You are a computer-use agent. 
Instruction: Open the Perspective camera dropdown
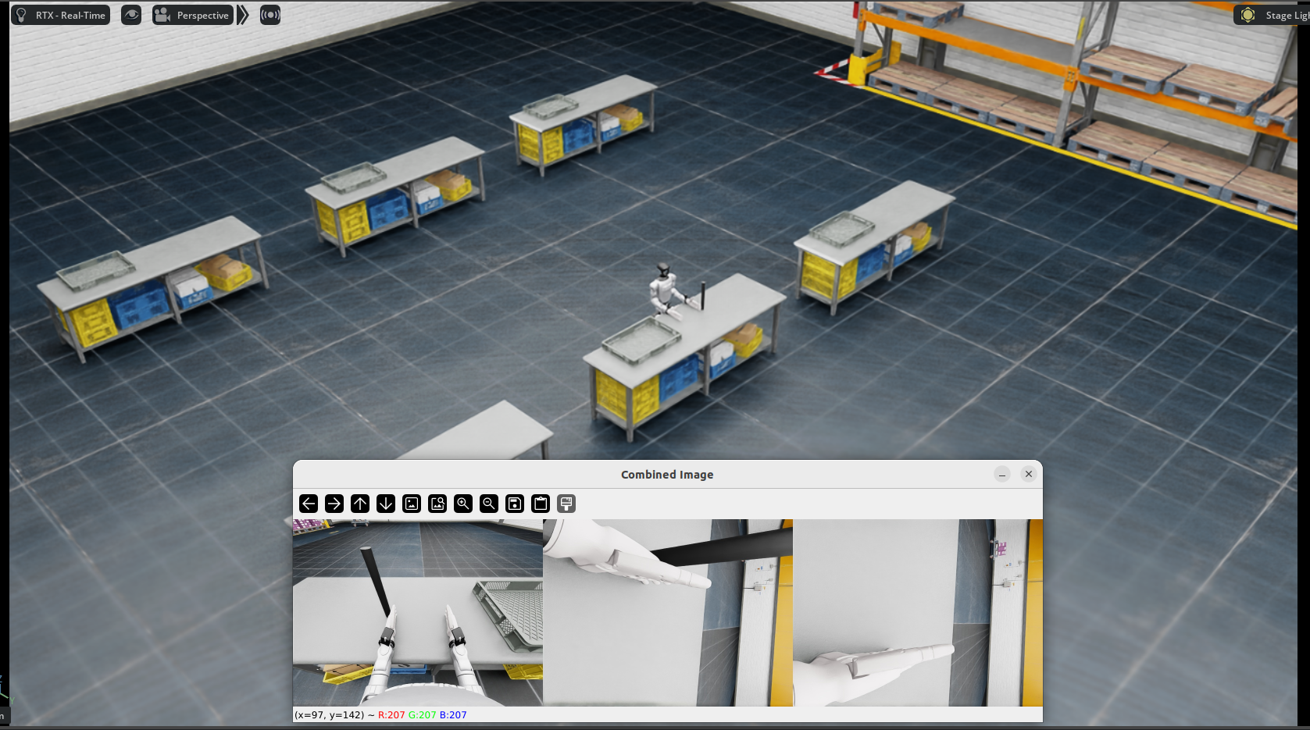[x=193, y=15]
